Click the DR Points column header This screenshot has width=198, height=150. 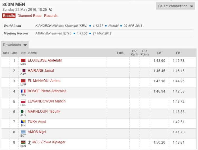pyautogui.click(x=144, y=53)
